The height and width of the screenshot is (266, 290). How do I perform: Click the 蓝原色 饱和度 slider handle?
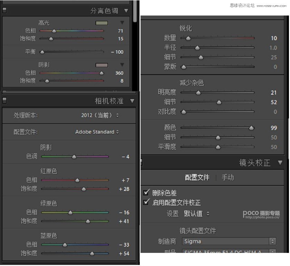92,254
